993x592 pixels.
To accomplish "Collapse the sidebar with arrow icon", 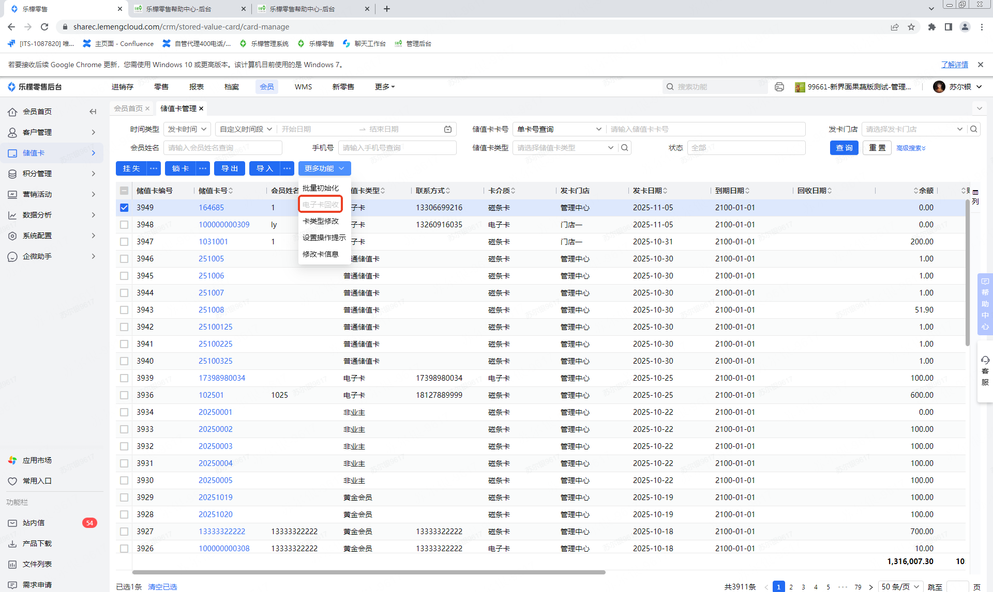I will click(93, 112).
